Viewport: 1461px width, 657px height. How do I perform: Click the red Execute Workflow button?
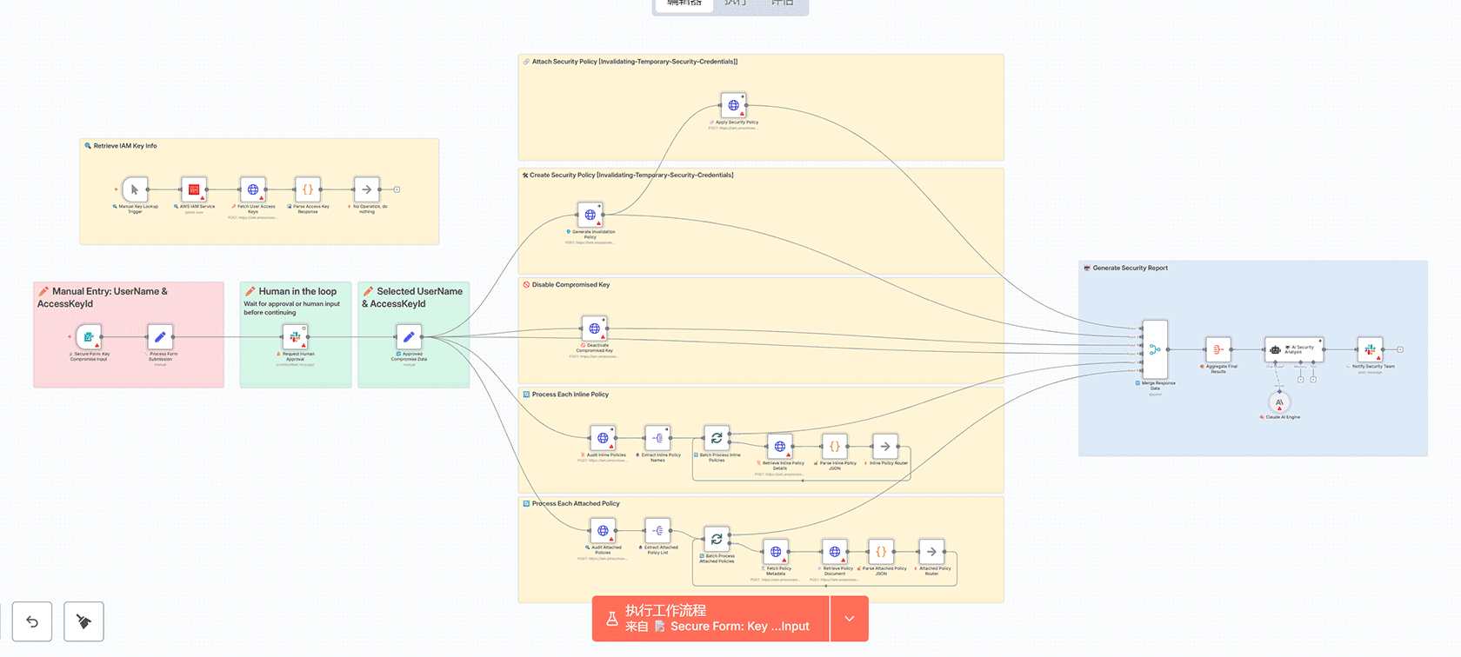coord(710,619)
